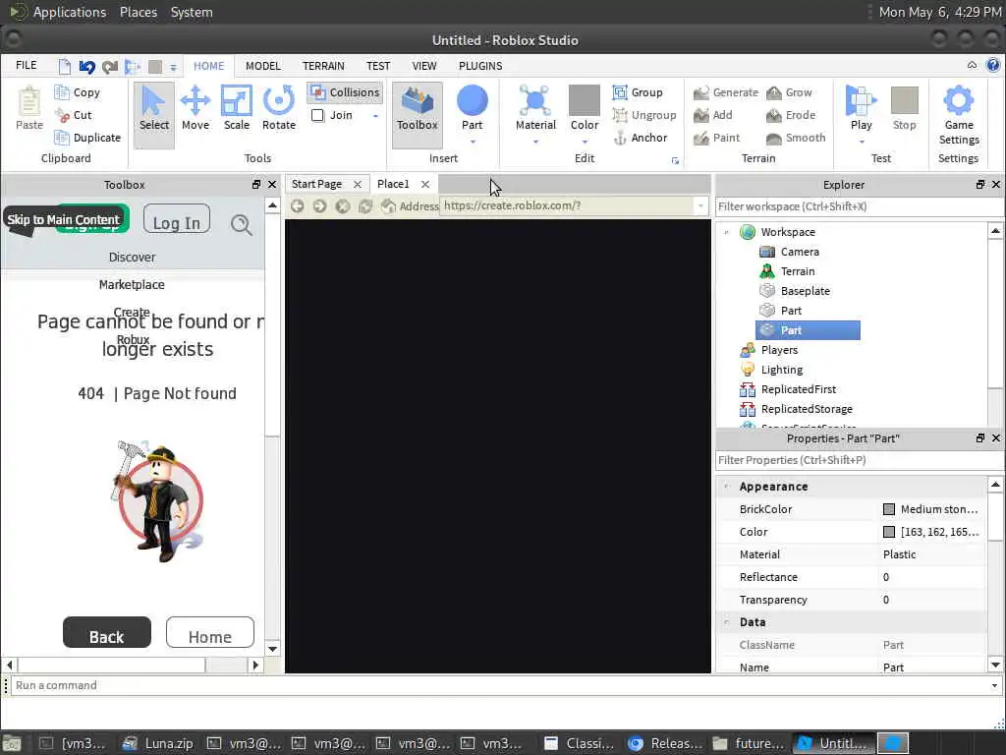Open the Color dropdown arrow
The width and height of the screenshot is (1006, 755).
point(585,142)
